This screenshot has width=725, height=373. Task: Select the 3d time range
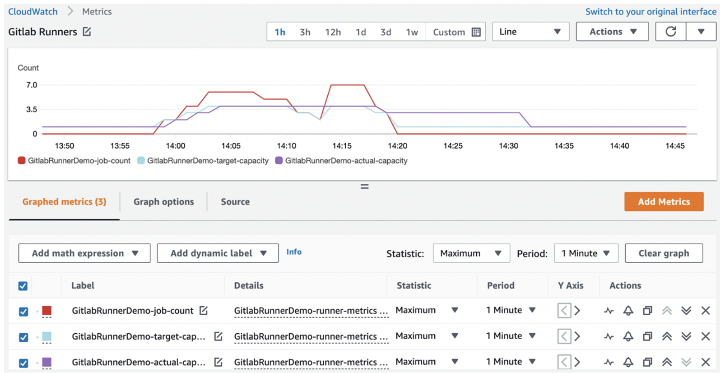pyautogui.click(x=386, y=32)
